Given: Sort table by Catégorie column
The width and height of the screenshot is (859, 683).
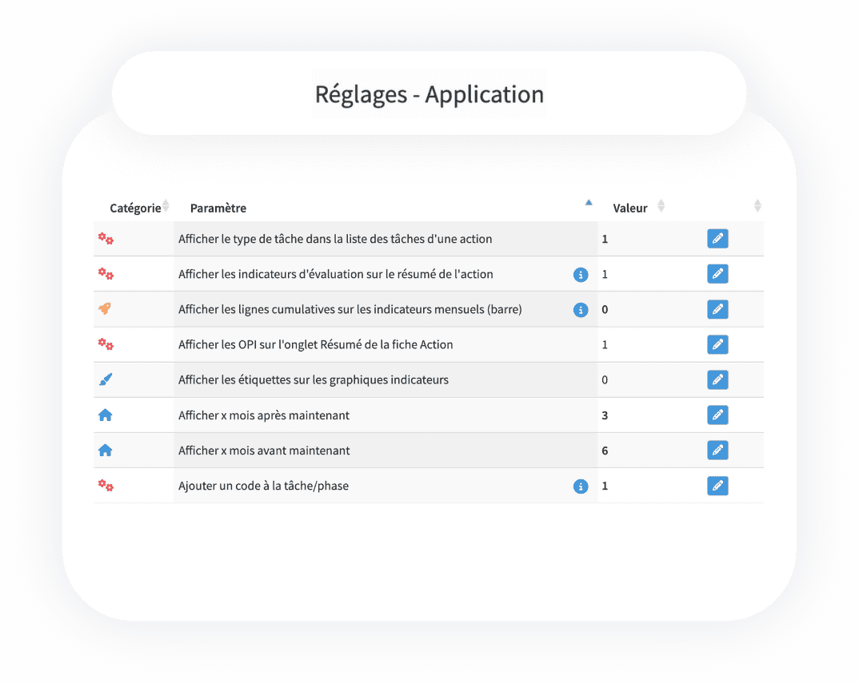Looking at the screenshot, I should point(166,206).
